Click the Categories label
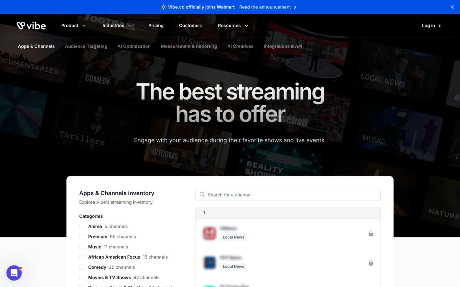This screenshot has width=460, height=287. (91, 216)
